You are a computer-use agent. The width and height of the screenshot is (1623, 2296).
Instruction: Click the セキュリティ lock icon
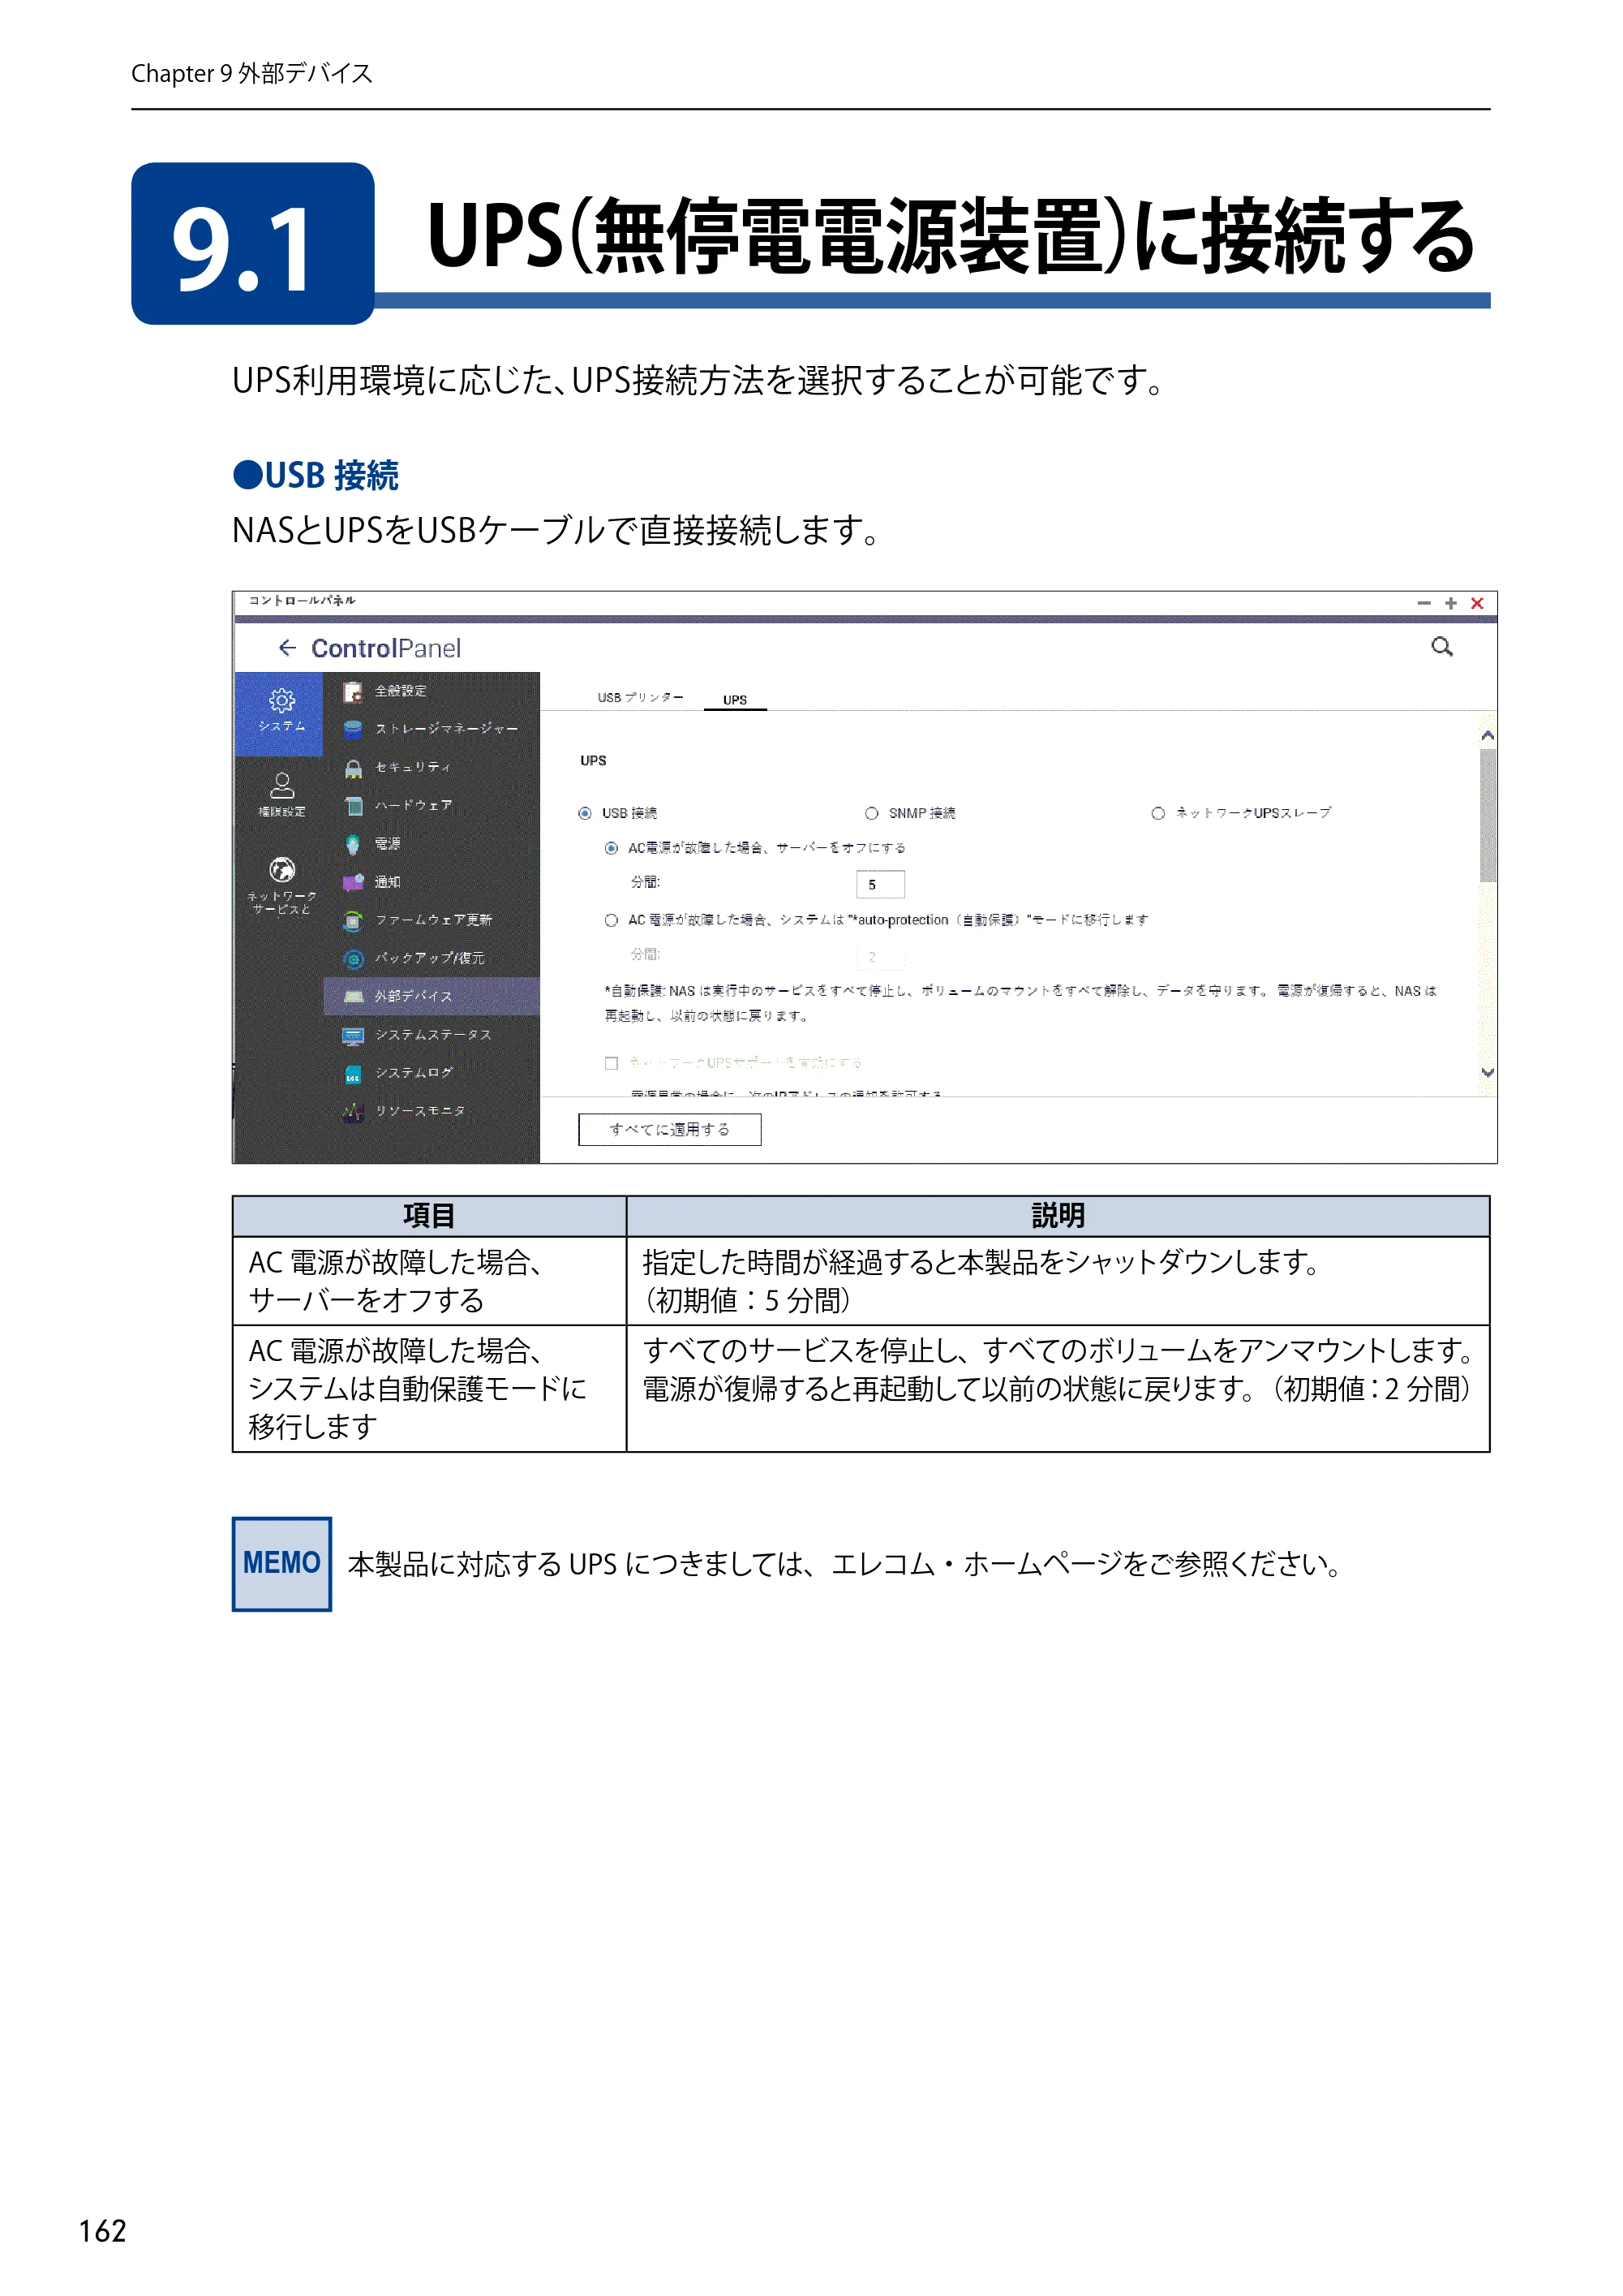tap(353, 768)
